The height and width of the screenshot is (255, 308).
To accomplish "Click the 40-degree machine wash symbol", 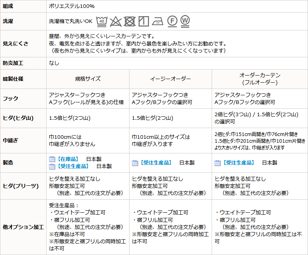I will (102, 21).
